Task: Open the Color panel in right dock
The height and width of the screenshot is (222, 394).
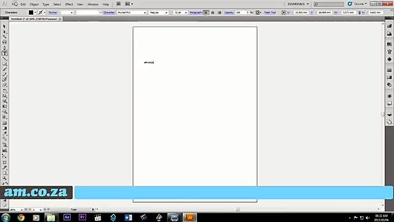Action: [x=389, y=26]
